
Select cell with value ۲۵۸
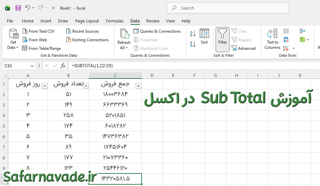click(x=68, y=115)
